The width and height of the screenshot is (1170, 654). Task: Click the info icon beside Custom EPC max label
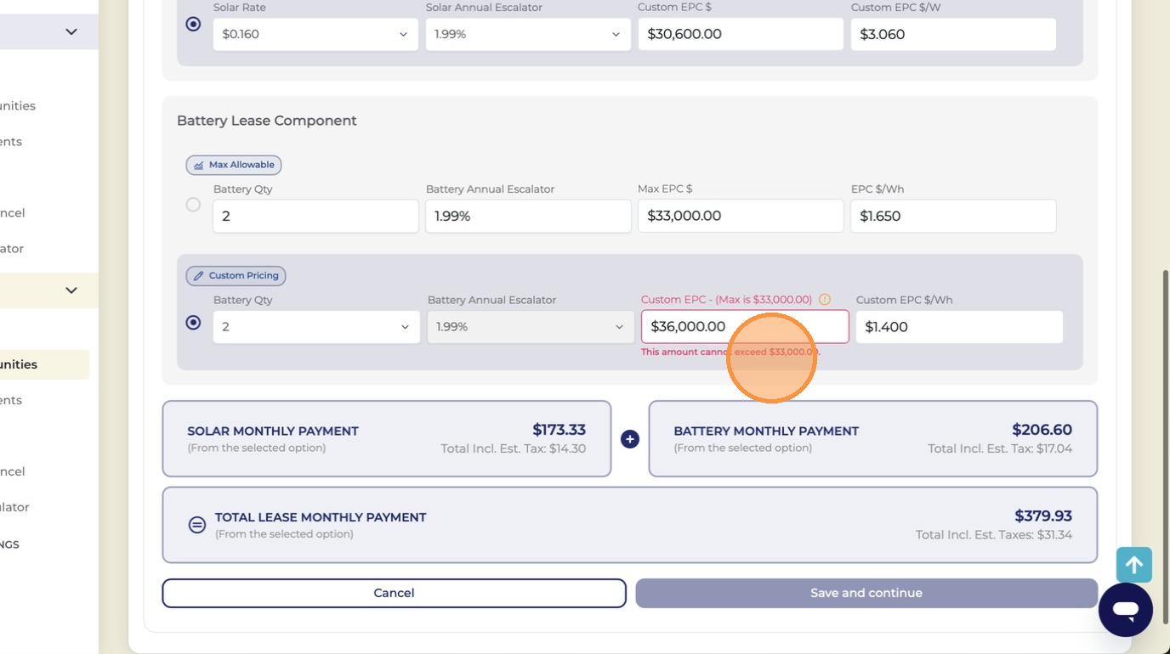pos(824,300)
